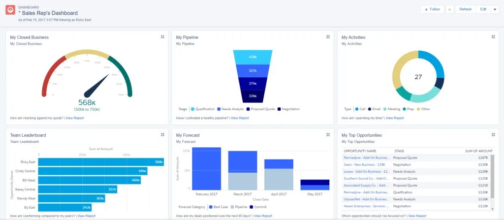Expand the My Top Opportunities widget
Screen dimensions: 504x220
[493, 135]
